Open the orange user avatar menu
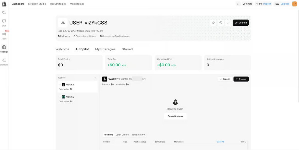The width and height of the screenshot is (299, 150). [x=294, y=4]
